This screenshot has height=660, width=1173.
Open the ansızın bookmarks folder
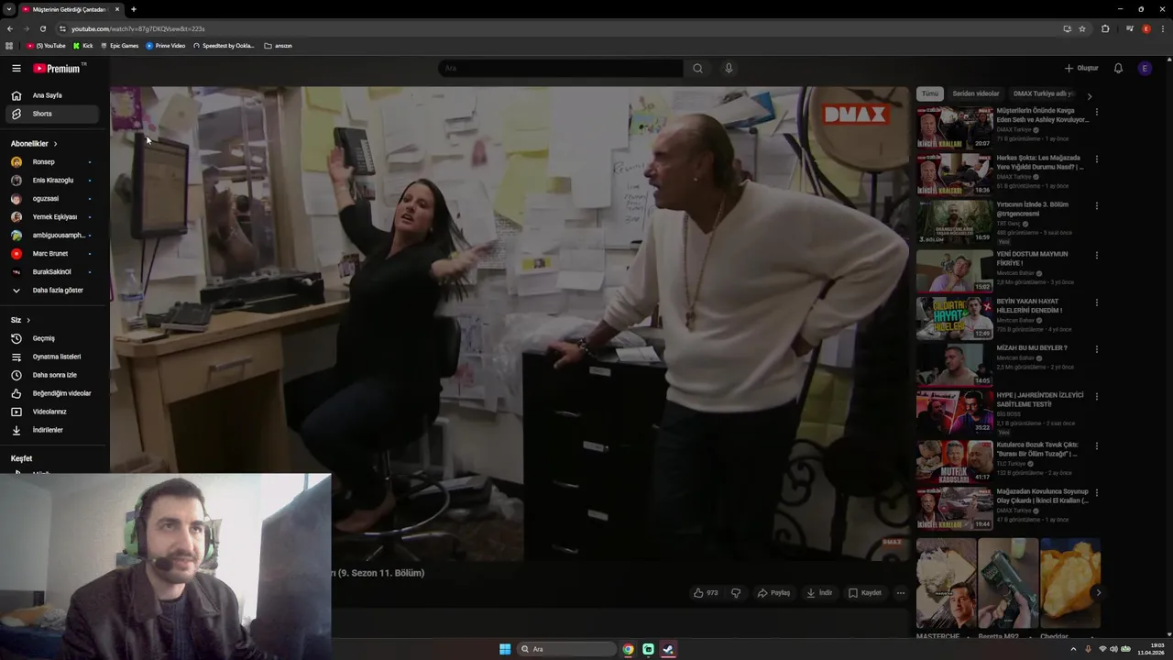279,46
